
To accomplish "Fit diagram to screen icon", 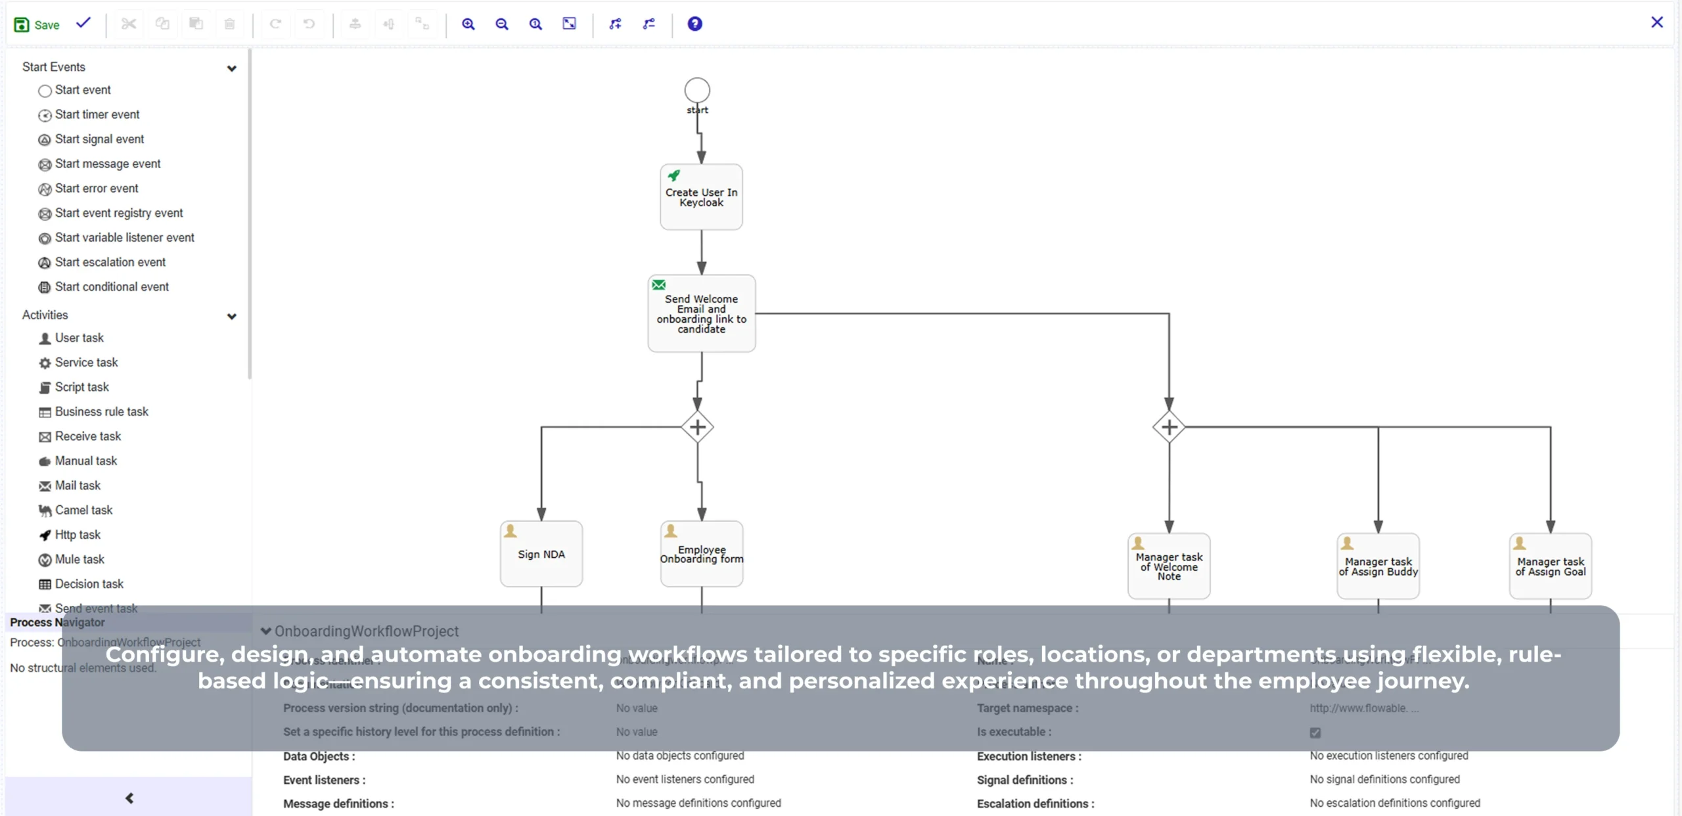I will 569,24.
